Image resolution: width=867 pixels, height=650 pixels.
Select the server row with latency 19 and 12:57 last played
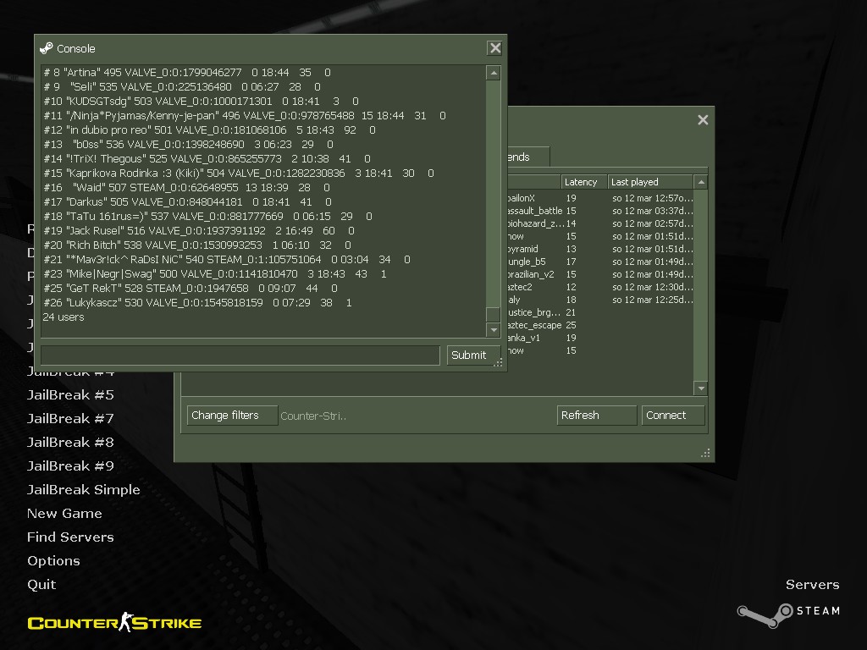click(600, 198)
